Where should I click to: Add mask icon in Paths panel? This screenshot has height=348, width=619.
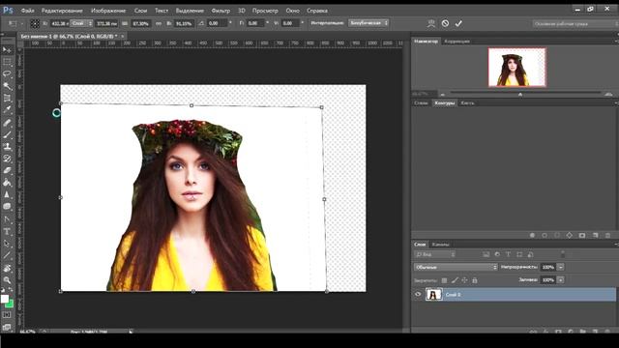click(x=582, y=235)
